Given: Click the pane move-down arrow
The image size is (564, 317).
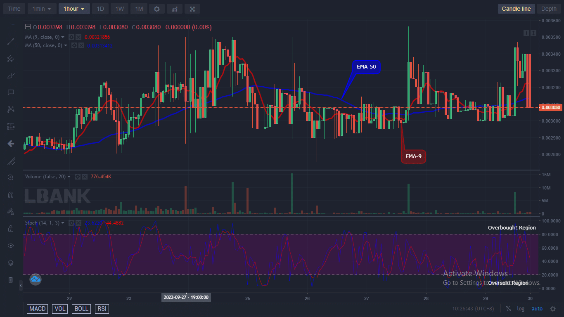Looking at the screenshot, I should (526, 33).
